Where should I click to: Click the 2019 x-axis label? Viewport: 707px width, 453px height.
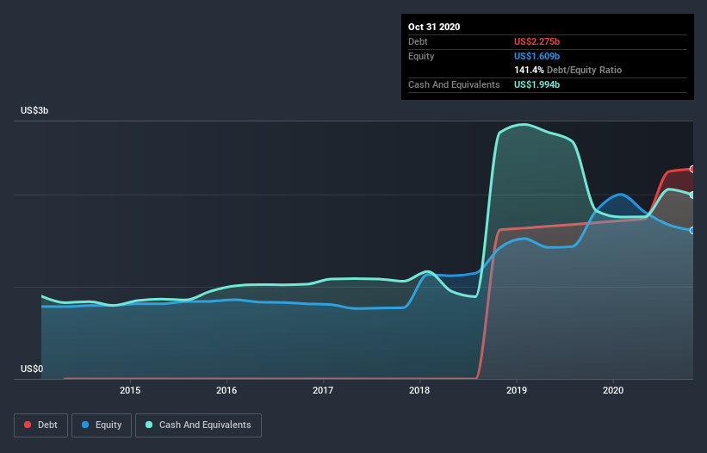517,390
